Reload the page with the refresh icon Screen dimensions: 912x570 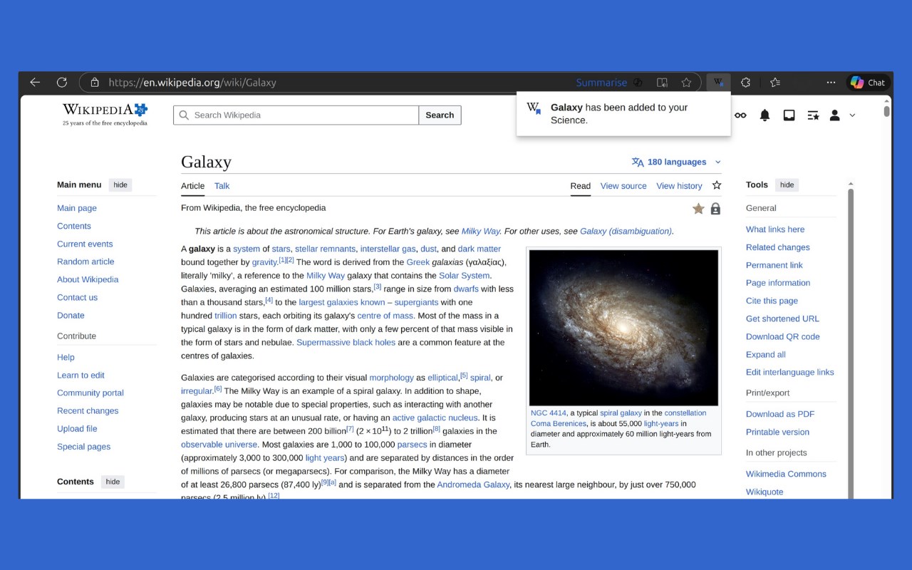tap(62, 83)
